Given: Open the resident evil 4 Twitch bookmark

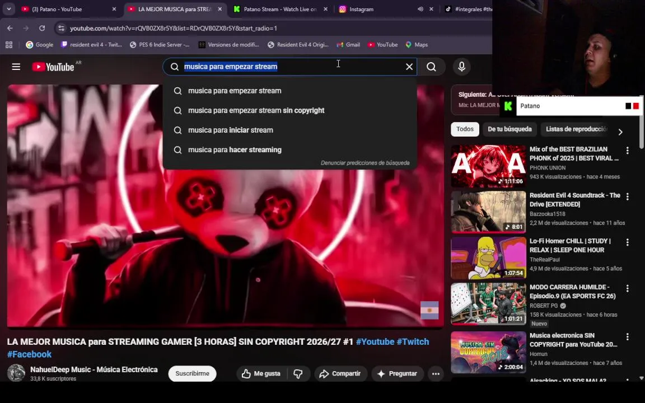Looking at the screenshot, I should pyautogui.click(x=91, y=45).
